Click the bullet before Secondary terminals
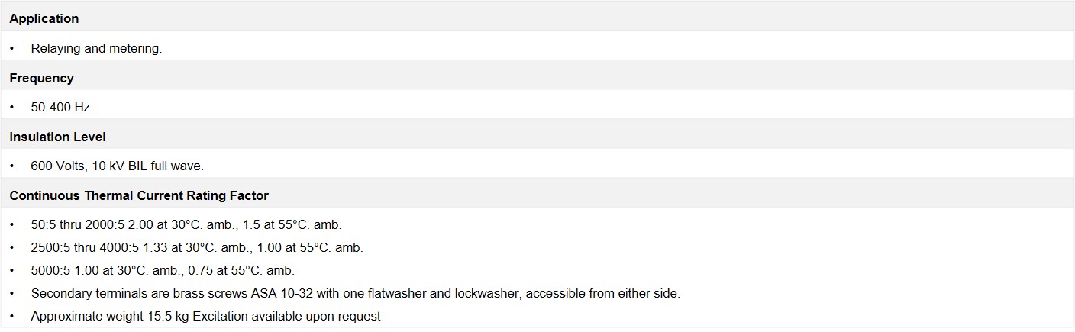Image resolution: width=1075 pixels, height=332 pixels. coord(12,293)
